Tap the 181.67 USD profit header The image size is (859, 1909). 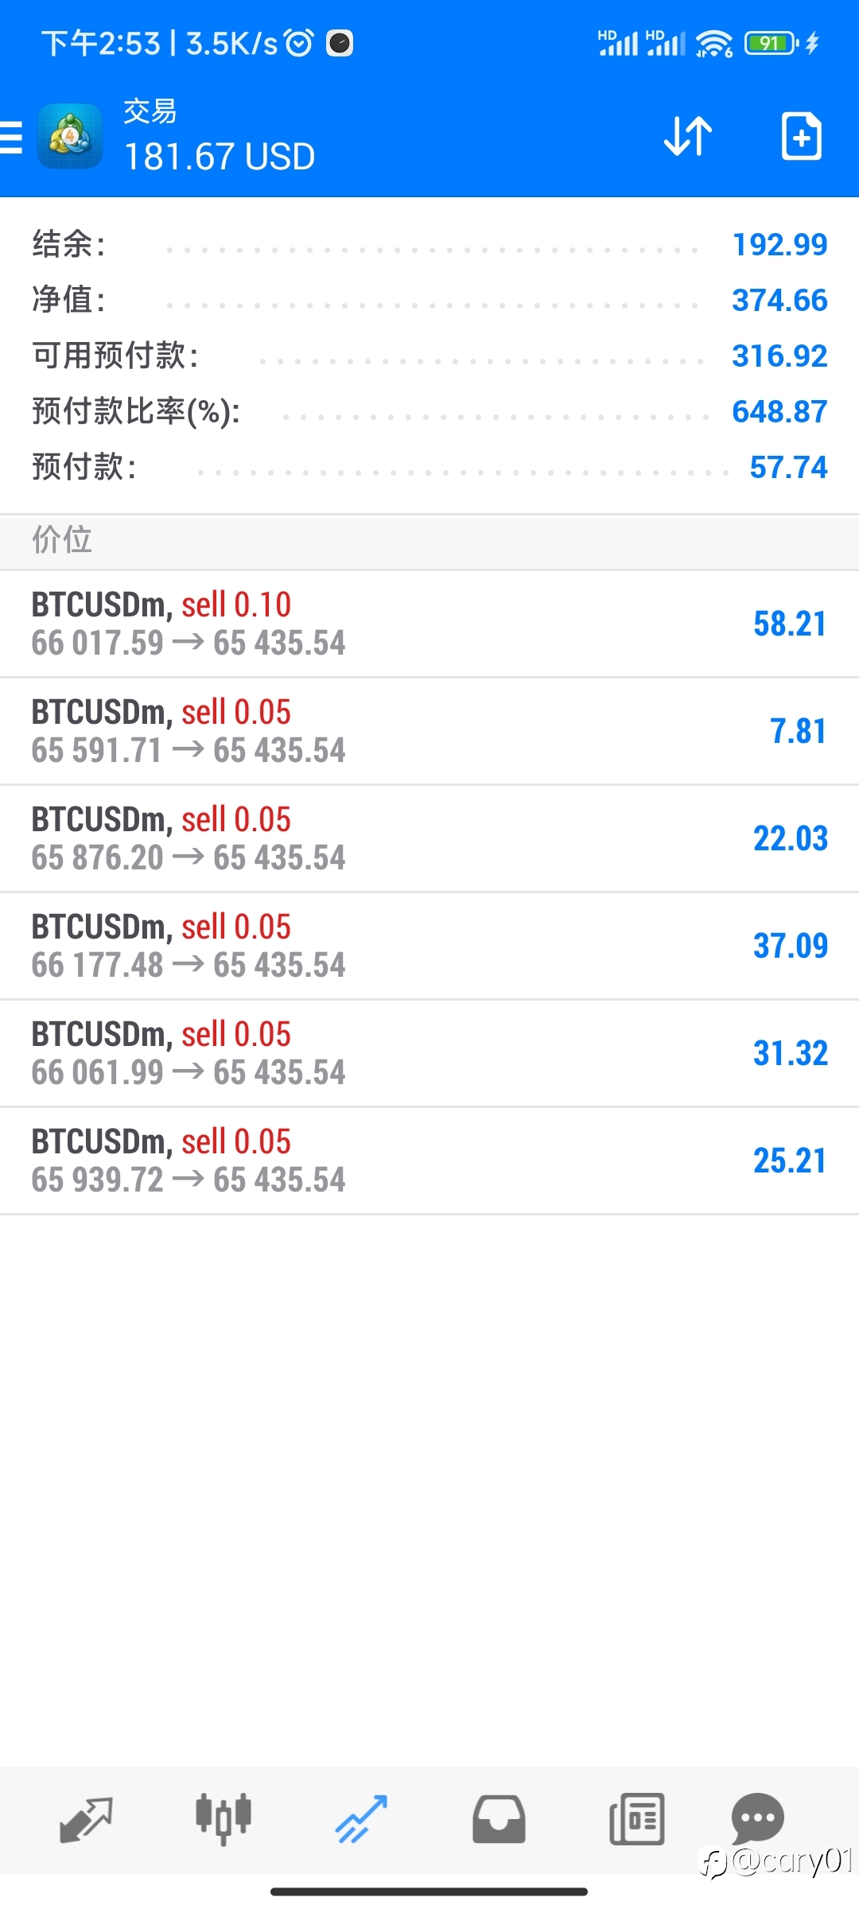220,157
